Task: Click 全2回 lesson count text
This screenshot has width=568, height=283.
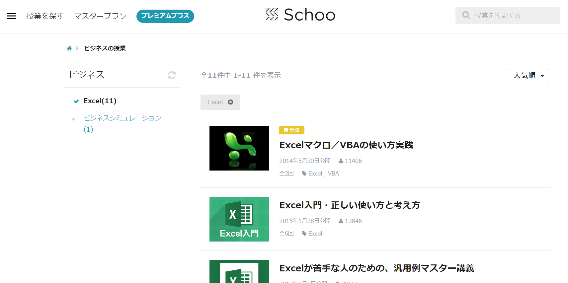Action: coord(286,174)
